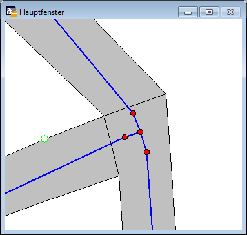247x235 pixels.
Task: Click the short blue segment left of junction node
Action: (x=132, y=134)
